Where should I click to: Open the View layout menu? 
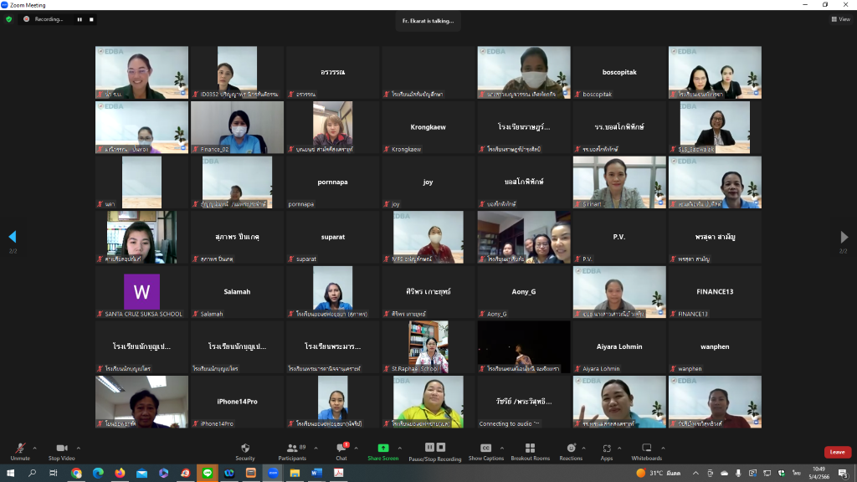840,19
